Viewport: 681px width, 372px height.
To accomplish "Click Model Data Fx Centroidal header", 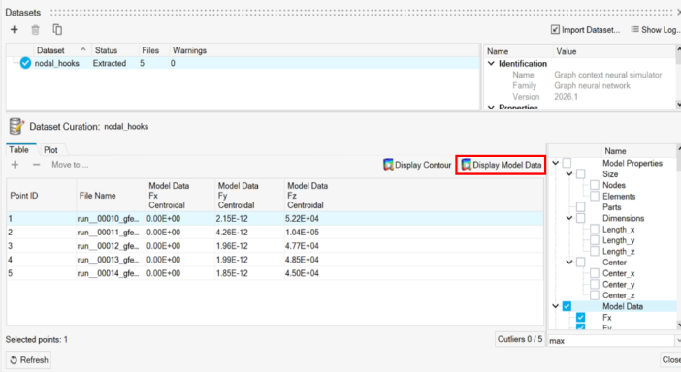I will [x=180, y=196].
